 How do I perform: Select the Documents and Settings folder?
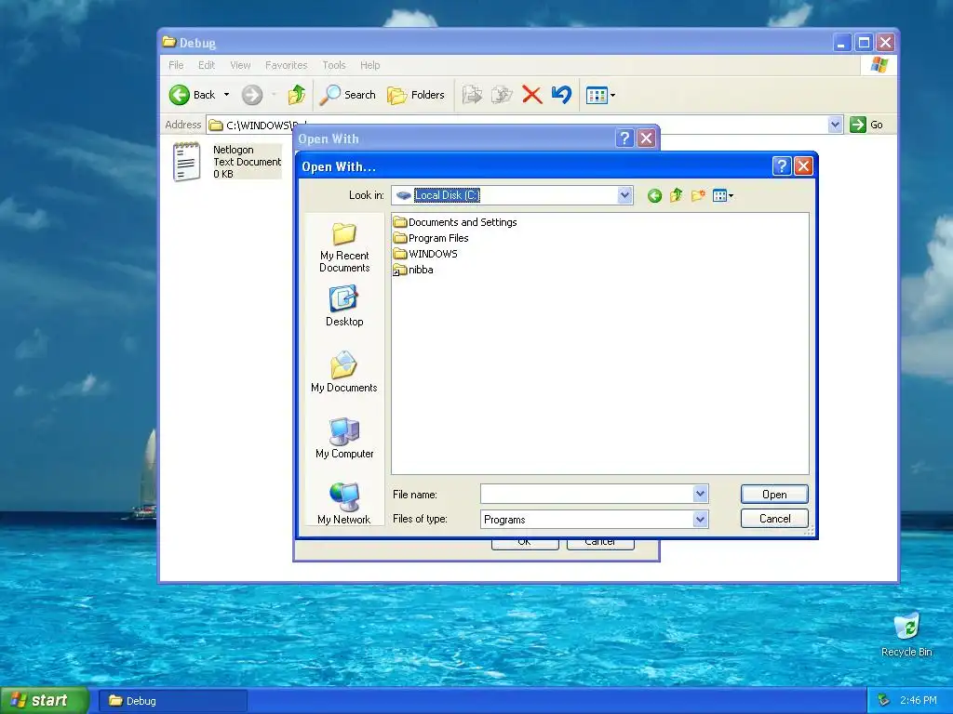[x=455, y=222]
